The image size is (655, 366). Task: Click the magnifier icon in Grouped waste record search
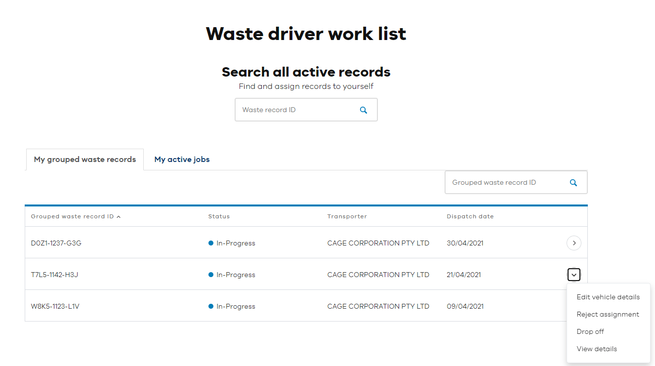tap(573, 183)
